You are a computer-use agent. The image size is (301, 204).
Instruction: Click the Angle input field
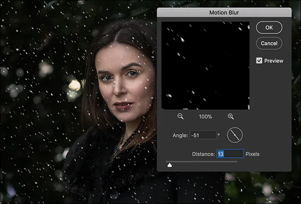pyautogui.click(x=203, y=135)
